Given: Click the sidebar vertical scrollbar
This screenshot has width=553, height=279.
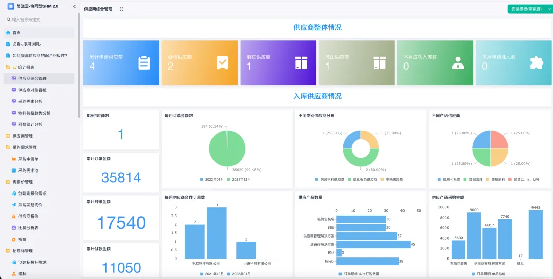Looking at the screenshot, I should [x=79, y=65].
